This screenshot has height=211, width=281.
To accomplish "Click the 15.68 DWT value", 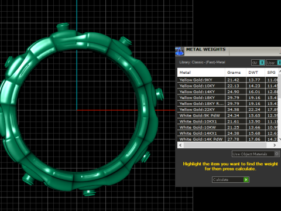I will point(254,133).
